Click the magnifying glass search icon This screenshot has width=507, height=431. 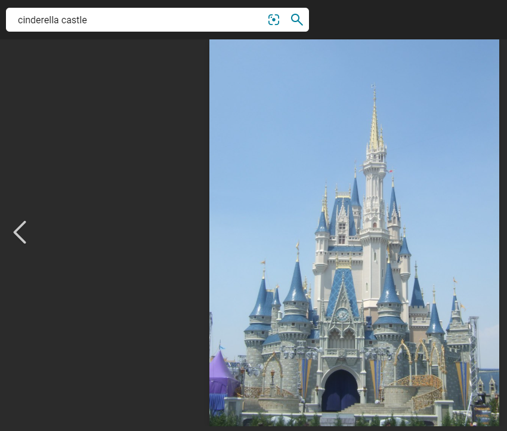click(297, 20)
